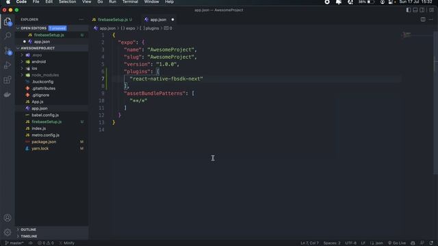This screenshot has height=246, width=438.
Task: Click the editor minimap
Action: [x=417, y=35]
